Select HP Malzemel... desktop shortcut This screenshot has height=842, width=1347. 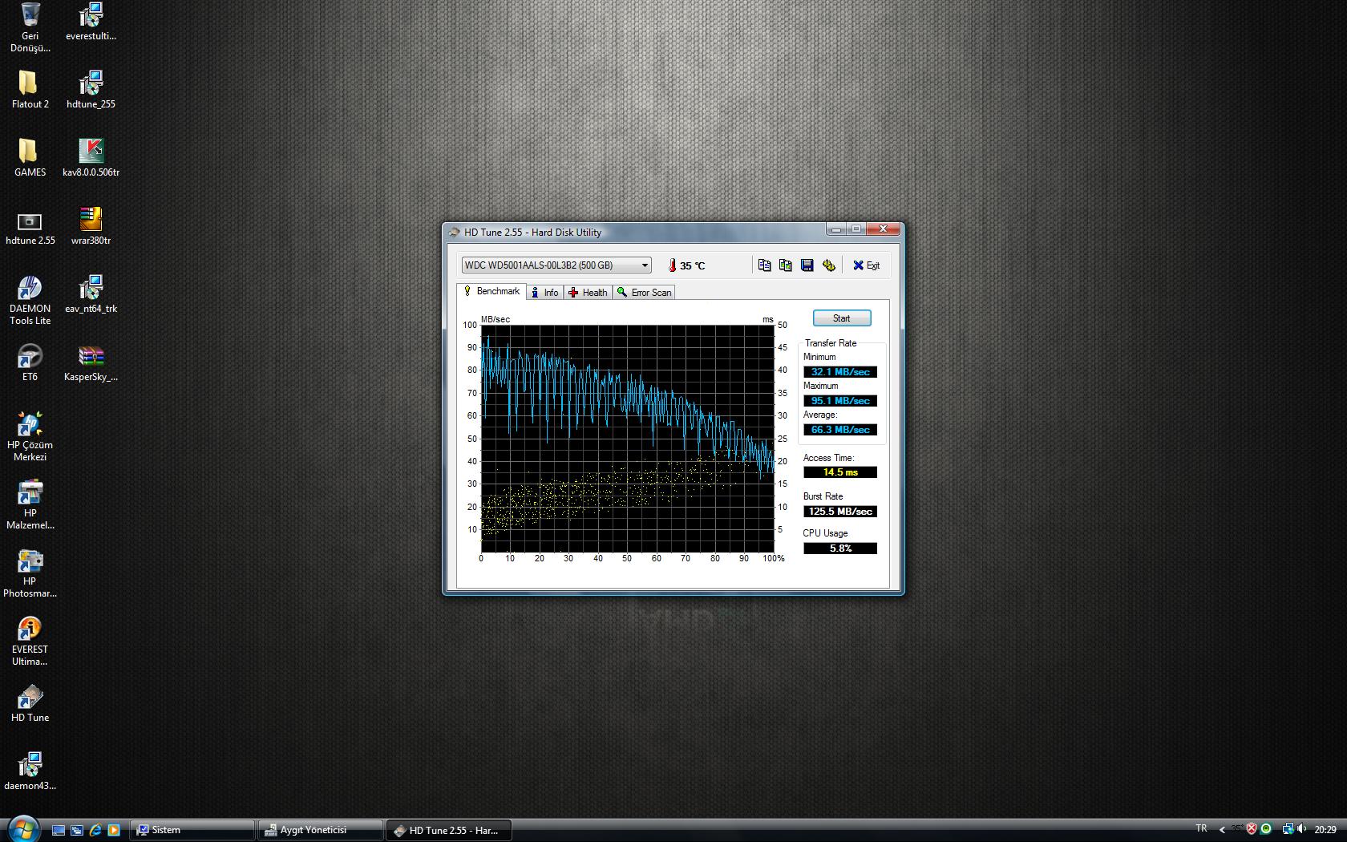(x=30, y=504)
